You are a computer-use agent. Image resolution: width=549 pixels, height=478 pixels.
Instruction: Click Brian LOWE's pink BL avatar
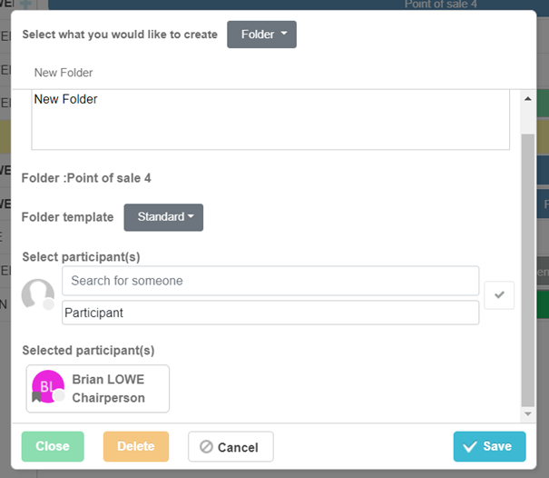pyautogui.click(x=47, y=386)
